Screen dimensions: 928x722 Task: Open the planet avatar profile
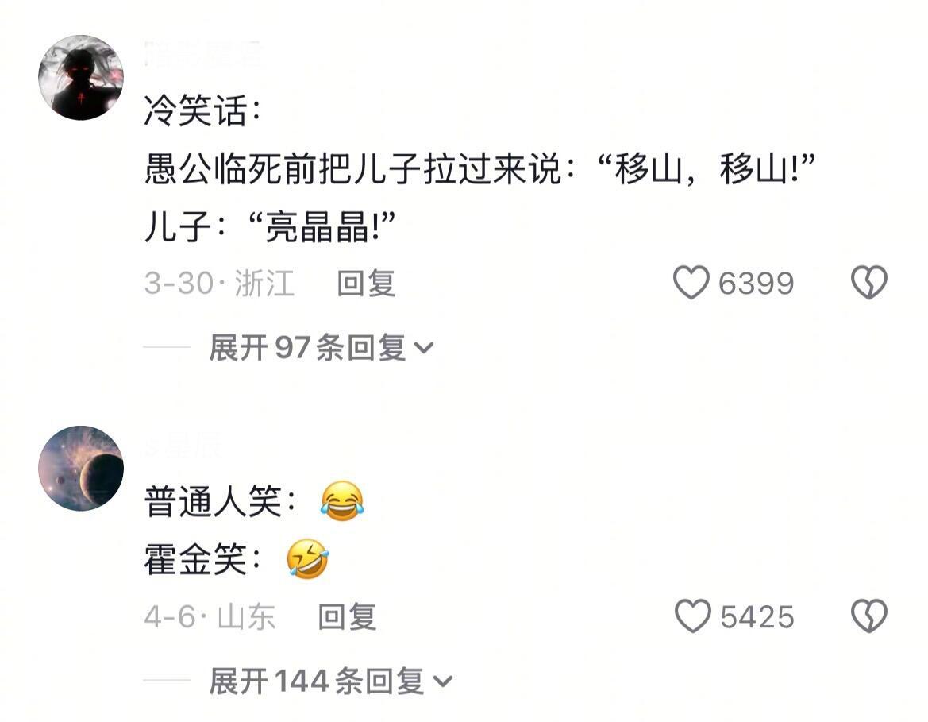click(x=81, y=468)
